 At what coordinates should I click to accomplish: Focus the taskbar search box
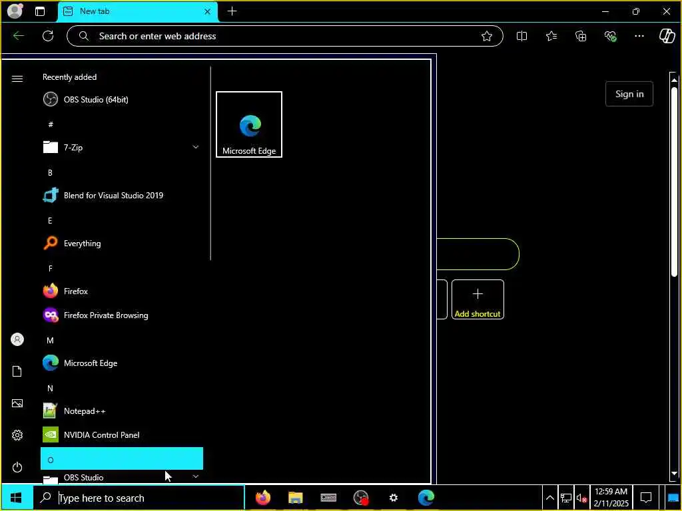[139, 498]
